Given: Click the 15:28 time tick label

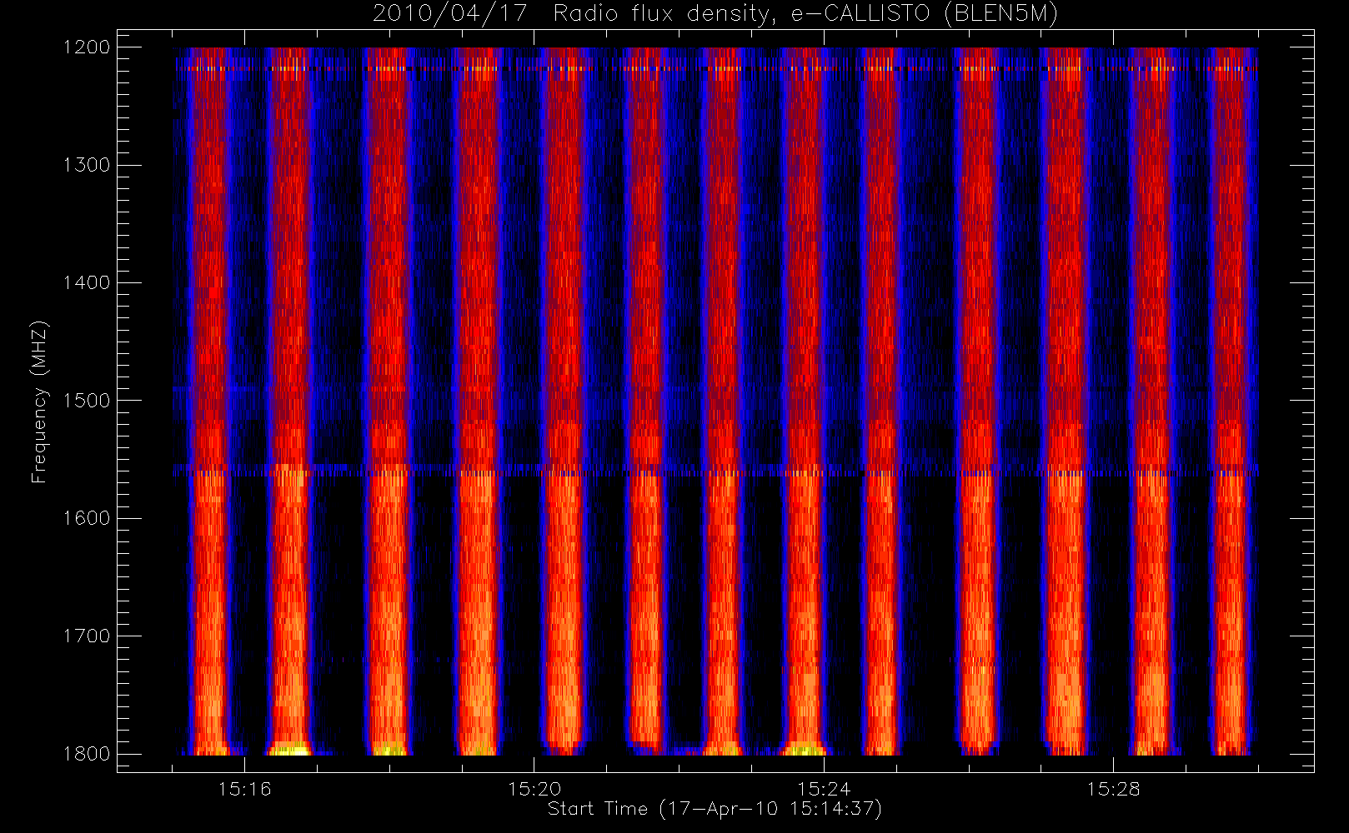Looking at the screenshot, I should coord(1113,789).
